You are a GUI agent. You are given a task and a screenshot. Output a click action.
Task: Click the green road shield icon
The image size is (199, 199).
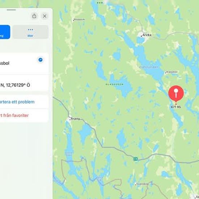click(x=136, y=159)
